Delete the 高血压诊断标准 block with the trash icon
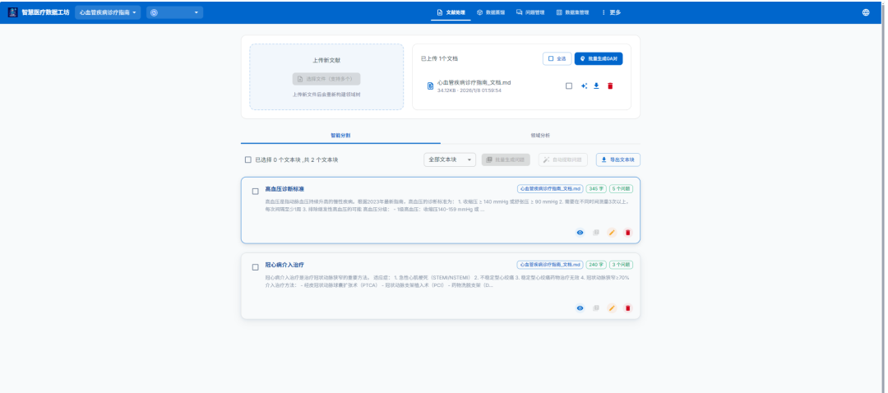 [627, 232]
